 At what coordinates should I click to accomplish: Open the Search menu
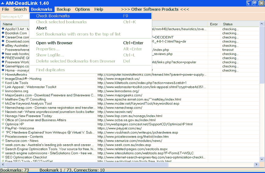coord(20,9)
